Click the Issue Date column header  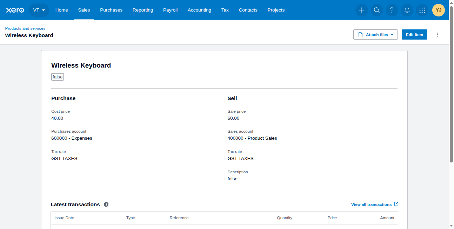click(x=64, y=218)
